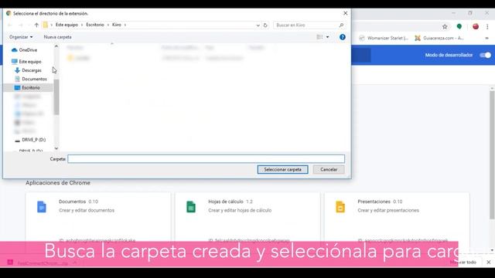Click the Carpeta name input field
Screen dimensions: 495x278
pyautogui.click(x=207, y=159)
